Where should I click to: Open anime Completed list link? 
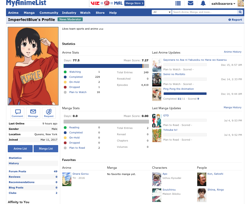tap(76, 77)
